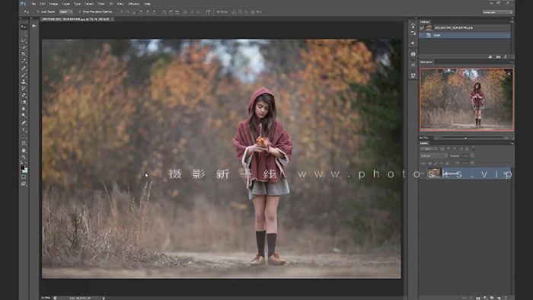Select the Hand tool
Screen dimensions: 533x300
pyautogui.click(x=24, y=150)
